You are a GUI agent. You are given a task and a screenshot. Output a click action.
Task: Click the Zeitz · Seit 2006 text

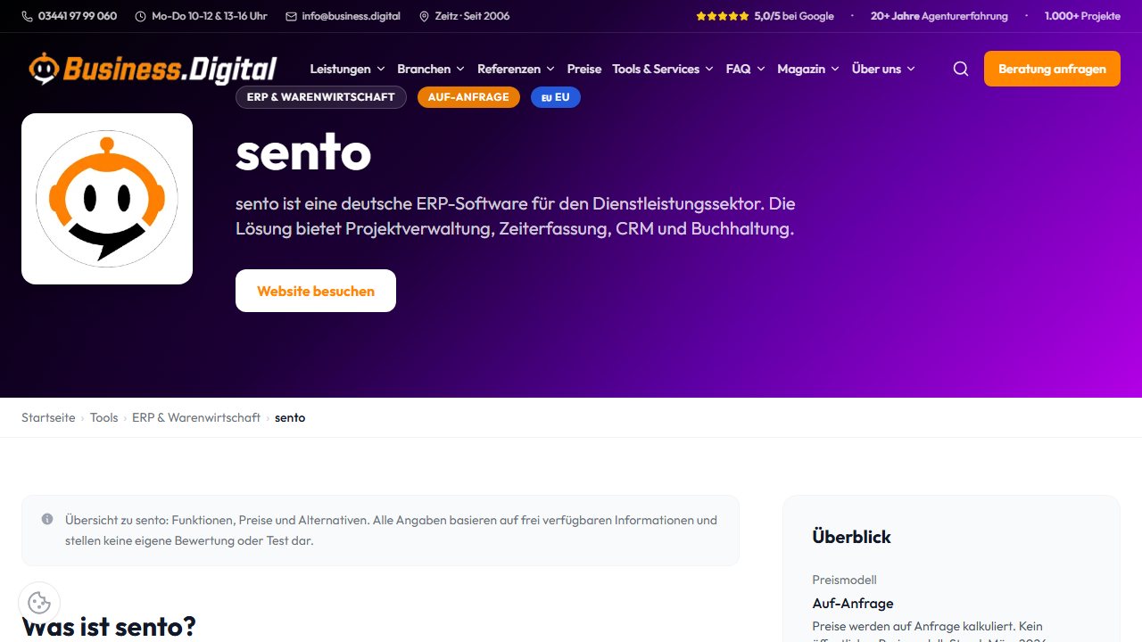(472, 16)
